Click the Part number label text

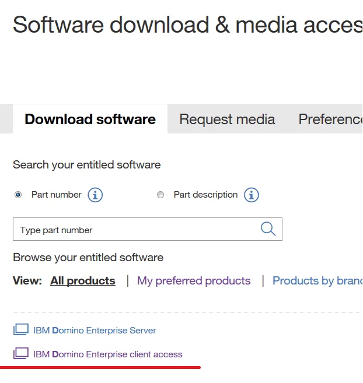(57, 195)
